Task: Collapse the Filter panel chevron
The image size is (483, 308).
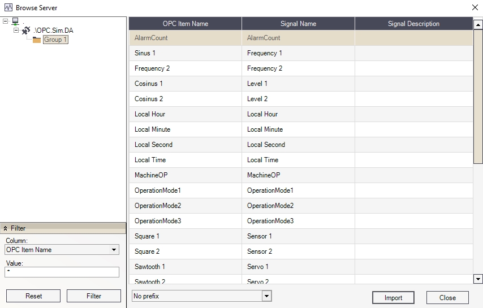Action: point(6,228)
